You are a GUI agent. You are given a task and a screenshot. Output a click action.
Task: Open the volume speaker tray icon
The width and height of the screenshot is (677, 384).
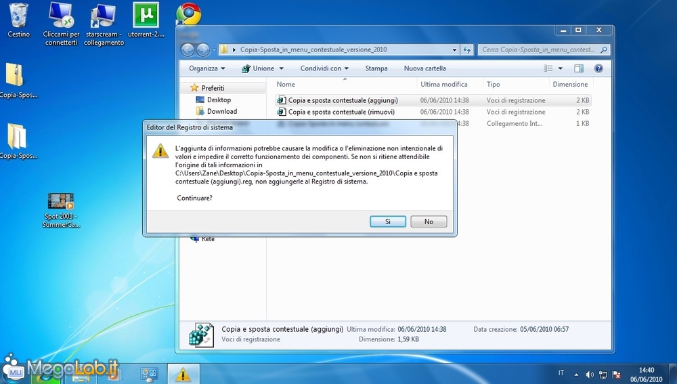(x=590, y=375)
